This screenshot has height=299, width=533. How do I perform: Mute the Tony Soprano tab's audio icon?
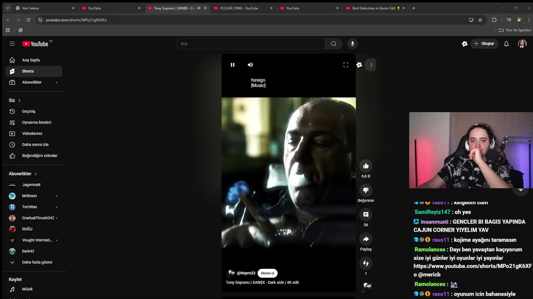coord(199,8)
